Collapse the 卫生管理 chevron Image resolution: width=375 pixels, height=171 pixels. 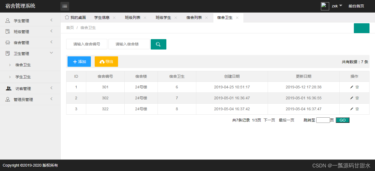51,53
